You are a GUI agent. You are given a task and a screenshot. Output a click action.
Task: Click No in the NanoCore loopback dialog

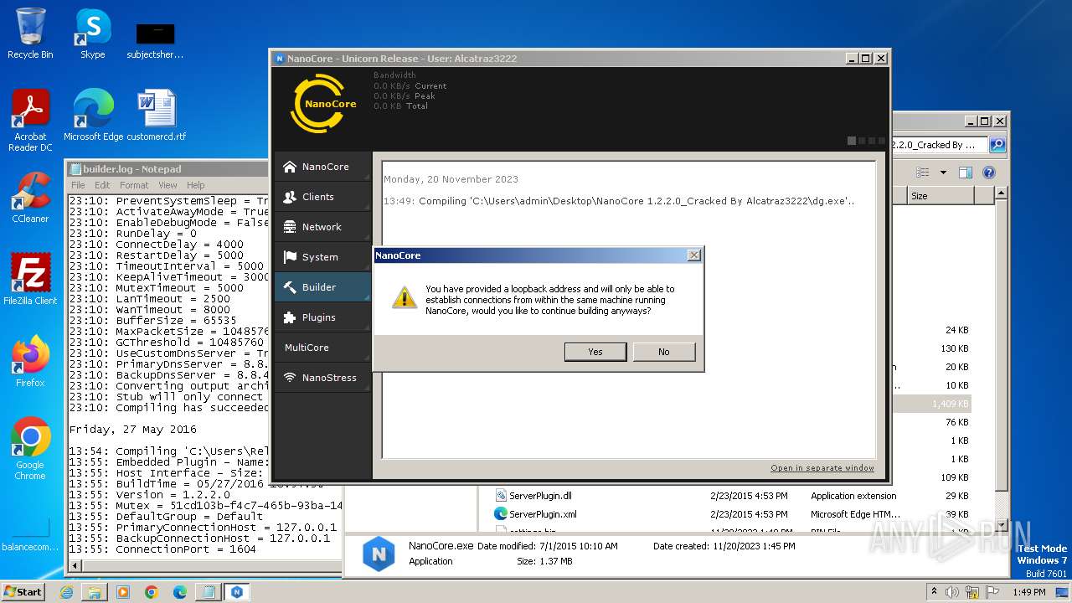tap(664, 352)
